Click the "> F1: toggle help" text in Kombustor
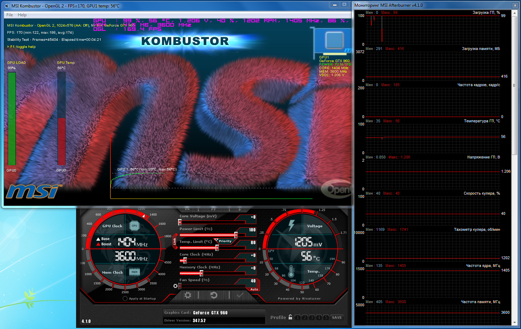Screen dimensions: 521x329 [x=21, y=47]
